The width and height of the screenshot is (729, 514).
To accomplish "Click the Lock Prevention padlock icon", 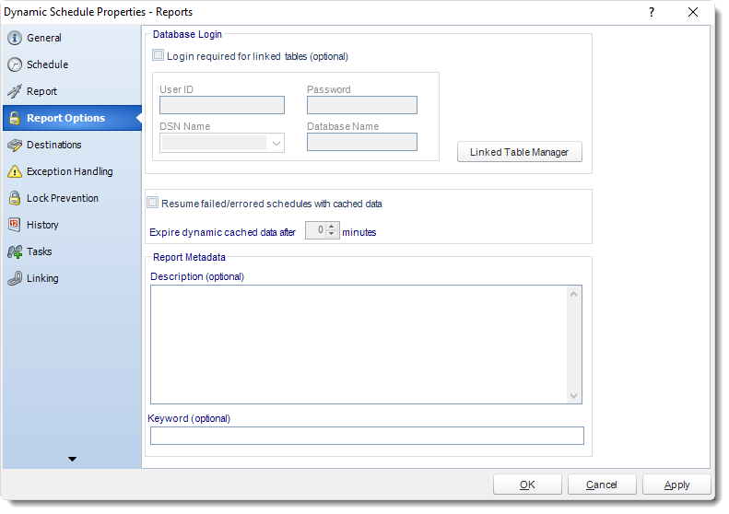I will tap(15, 198).
